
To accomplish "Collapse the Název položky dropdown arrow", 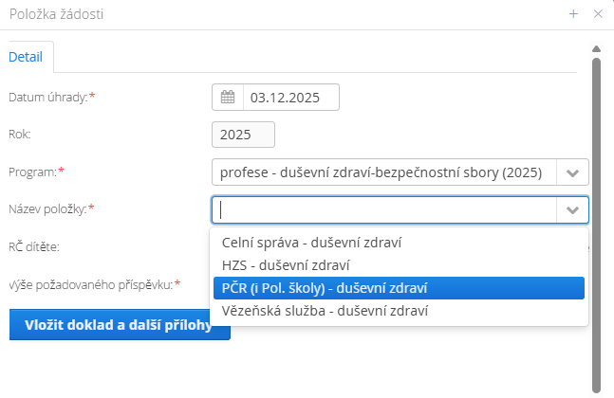I will (x=572, y=209).
